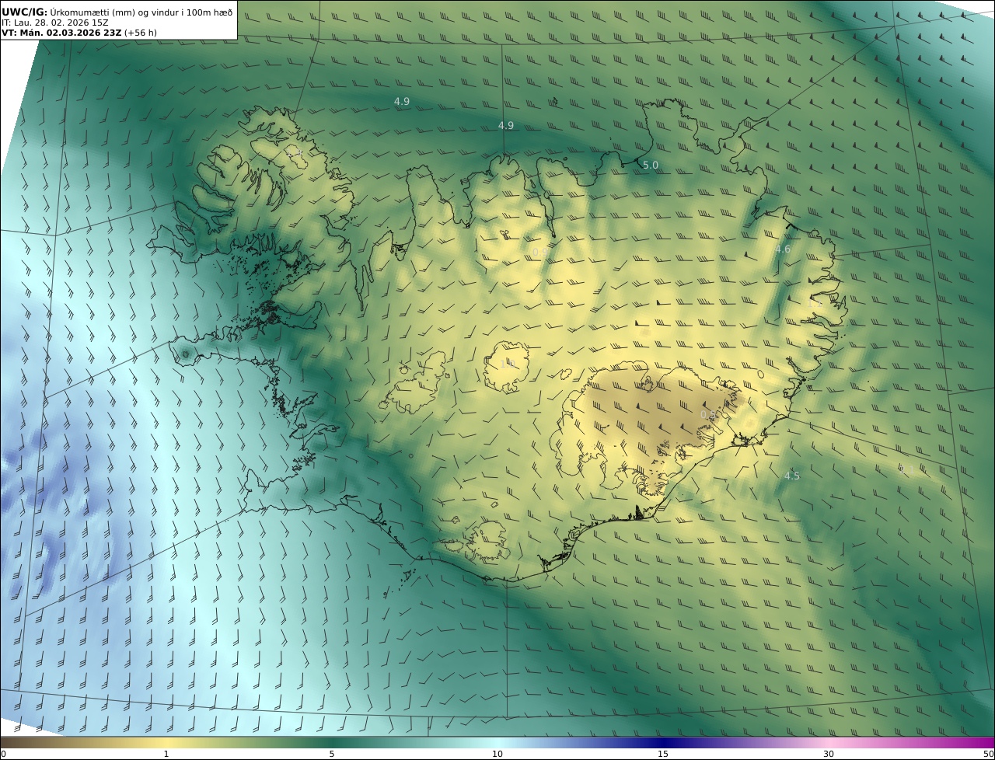Image resolution: width=995 pixels, height=760 pixels.
Task: Click the color scale tick label 30
Action: click(829, 754)
